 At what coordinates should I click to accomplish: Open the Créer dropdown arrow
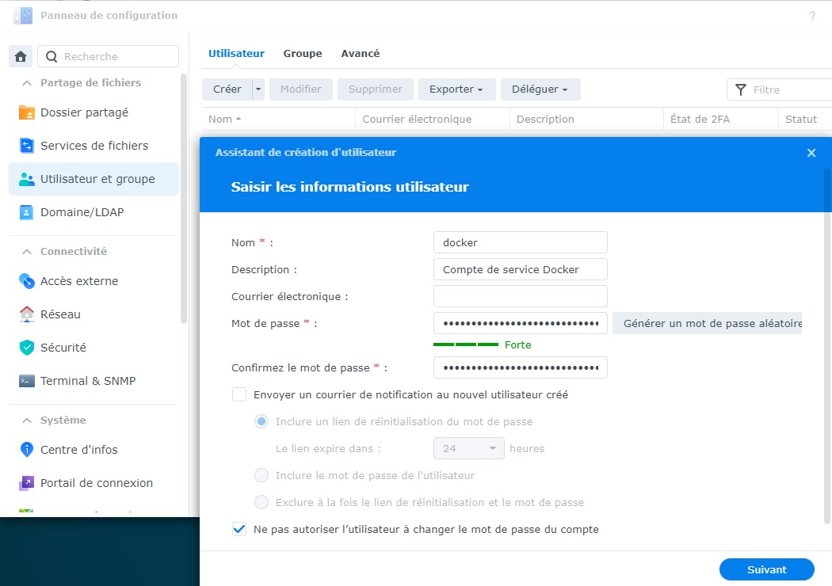pos(258,89)
